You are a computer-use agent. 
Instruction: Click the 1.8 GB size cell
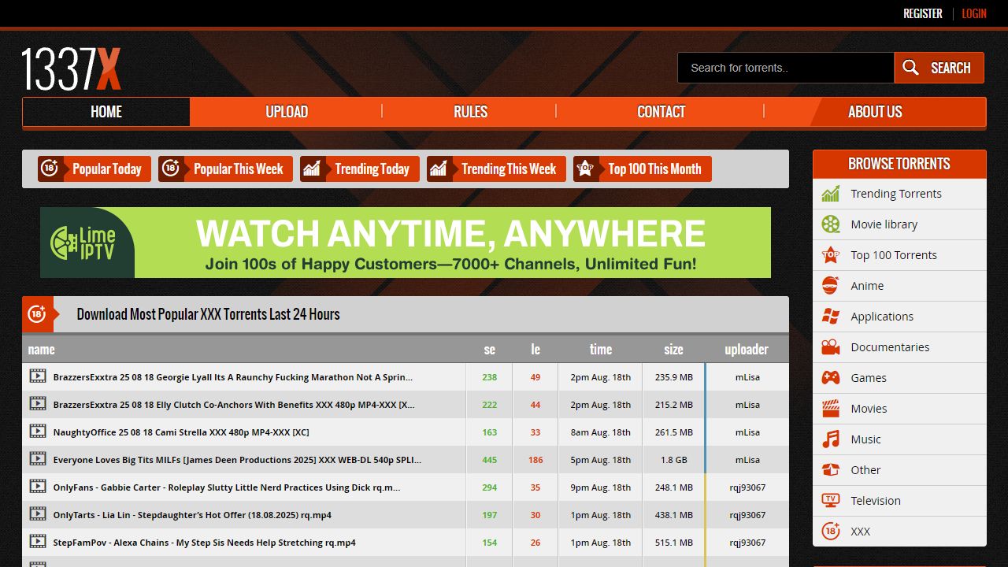[674, 460]
